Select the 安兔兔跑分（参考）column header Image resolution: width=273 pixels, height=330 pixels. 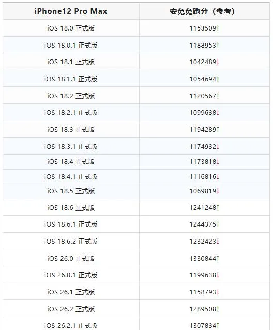point(202,11)
